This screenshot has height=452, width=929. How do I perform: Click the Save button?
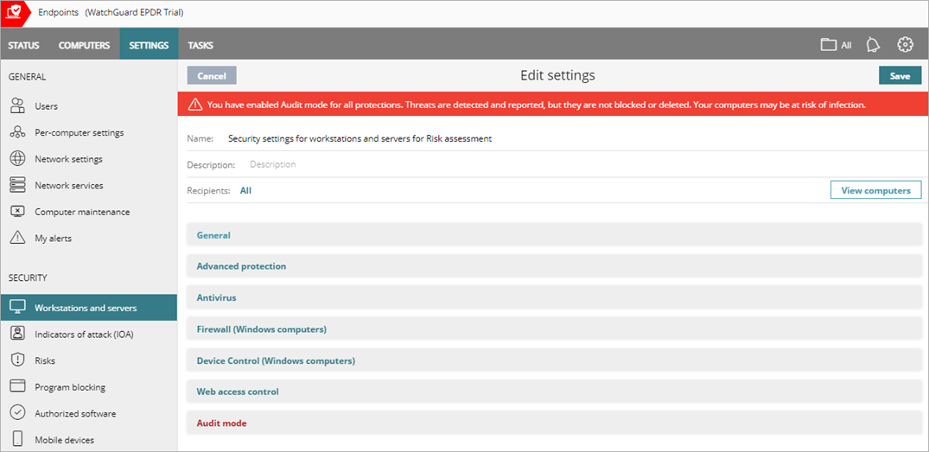(900, 76)
